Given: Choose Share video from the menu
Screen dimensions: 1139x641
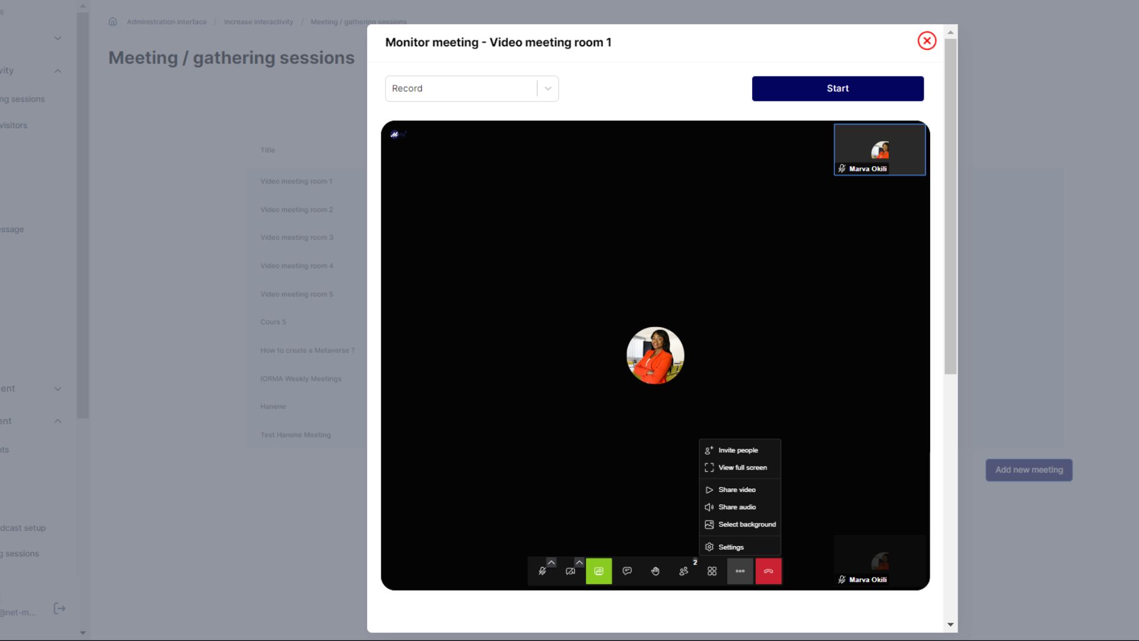Looking at the screenshot, I should tap(740, 490).
